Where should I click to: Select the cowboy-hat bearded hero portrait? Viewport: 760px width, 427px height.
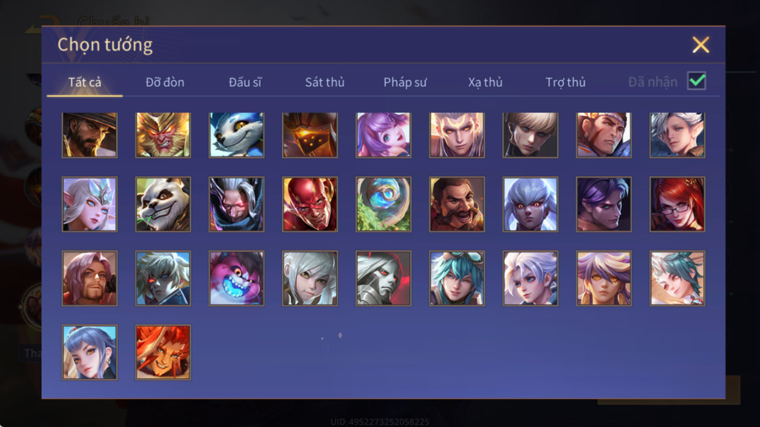click(90, 135)
